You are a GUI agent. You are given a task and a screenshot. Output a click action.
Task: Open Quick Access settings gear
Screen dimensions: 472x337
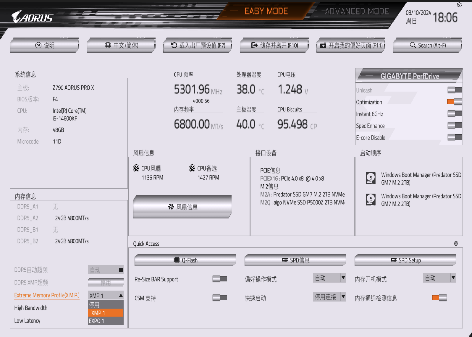coord(456,244)
